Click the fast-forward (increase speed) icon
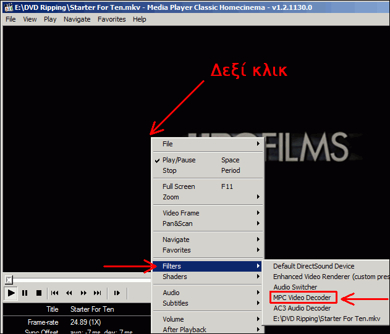Viewport: 390px width, 334px height. tap(83, 293)
